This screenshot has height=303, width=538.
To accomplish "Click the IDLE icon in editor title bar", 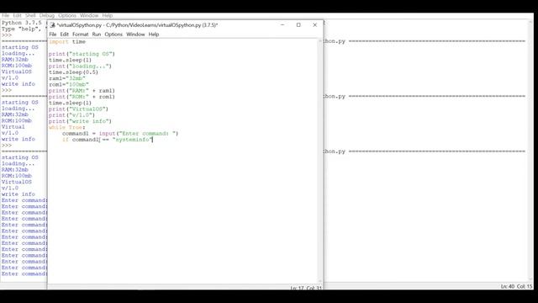I will click(x=52, y=24).
